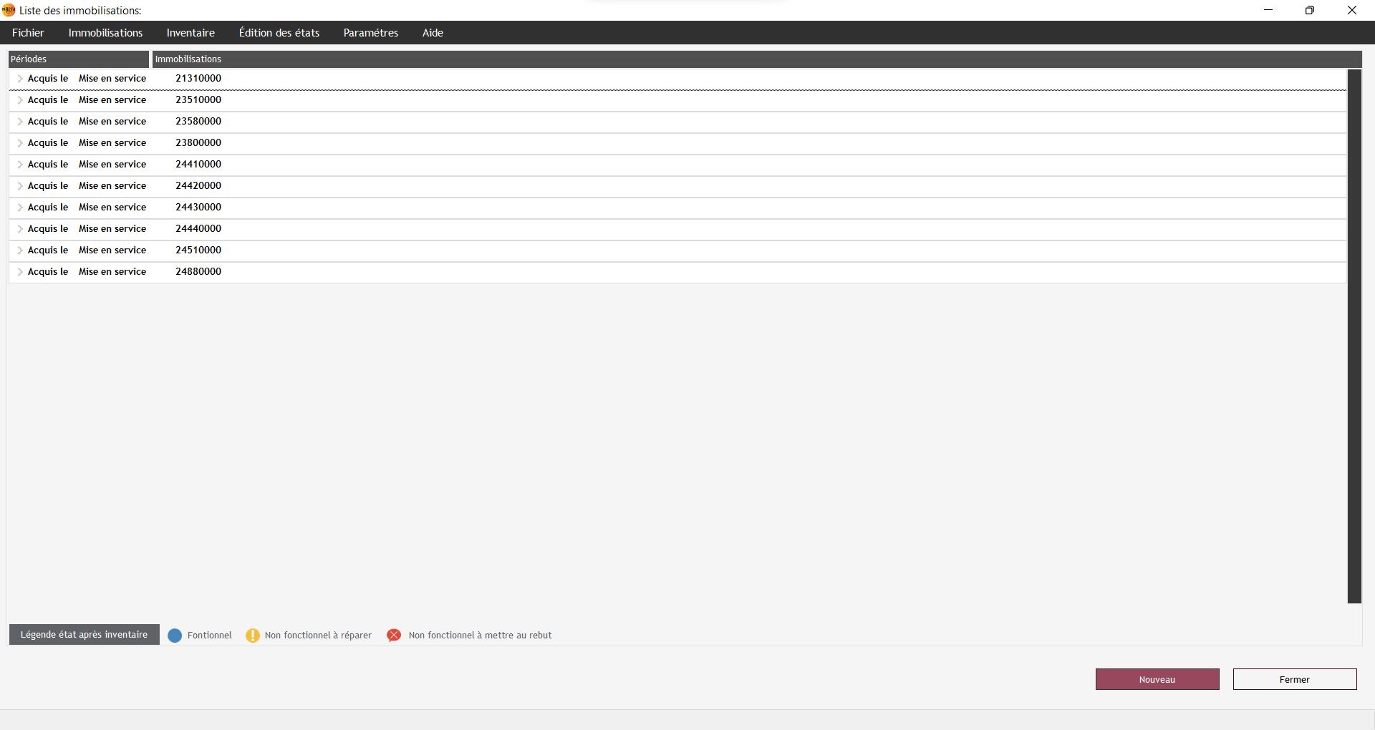The image size is (1375, 730).
Task: Click the yellow warning 'à réparer' icon
Action: [x=253, y=636]
